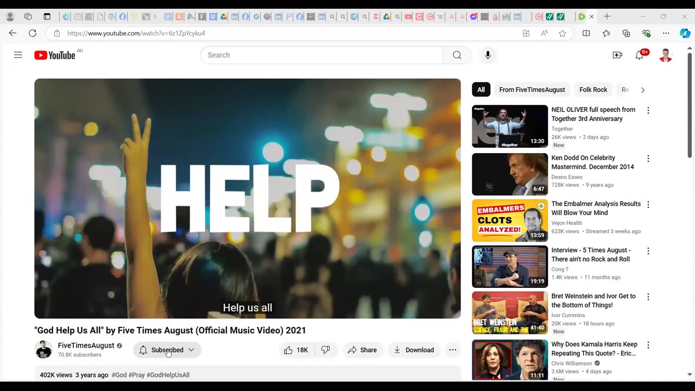Reload the page with refresh icon
Viewport: 695px width, 391px height.
tap(33, 33)
